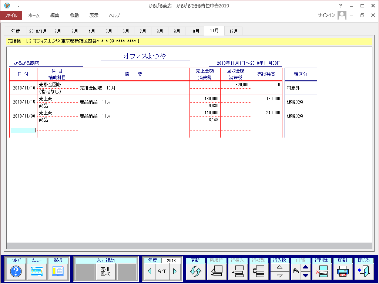
Task: Click the 8,148 consumption tax cell
Action: [205, 120]
